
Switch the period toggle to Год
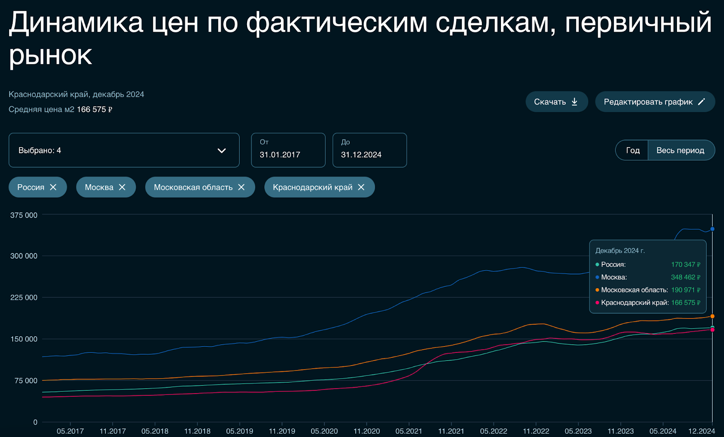click(x=633, y=150)
